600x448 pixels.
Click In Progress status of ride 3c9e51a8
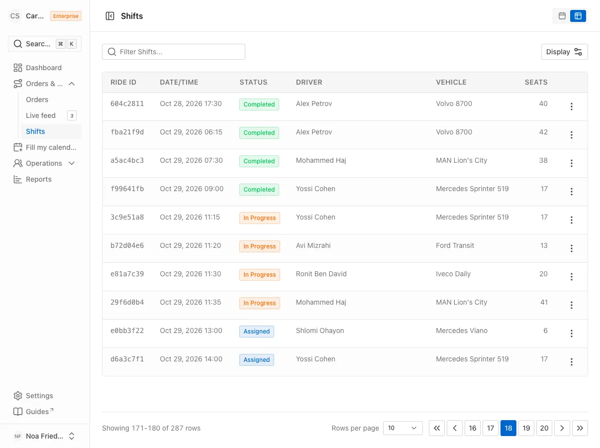[x=260, y=218]
